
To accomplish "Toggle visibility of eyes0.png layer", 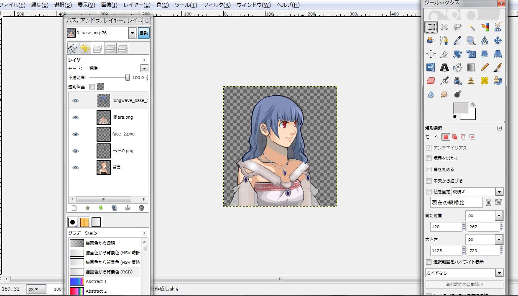I will pyautogui.click(x=75, y=151).
